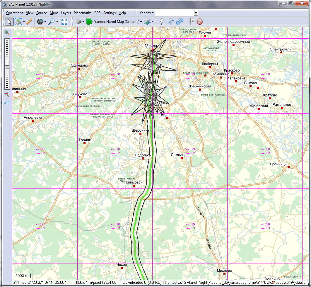Select the arrow cursor move tool

(9, 22)
